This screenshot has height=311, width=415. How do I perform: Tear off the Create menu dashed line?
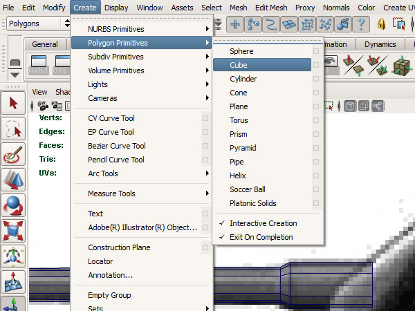(141, 19)
